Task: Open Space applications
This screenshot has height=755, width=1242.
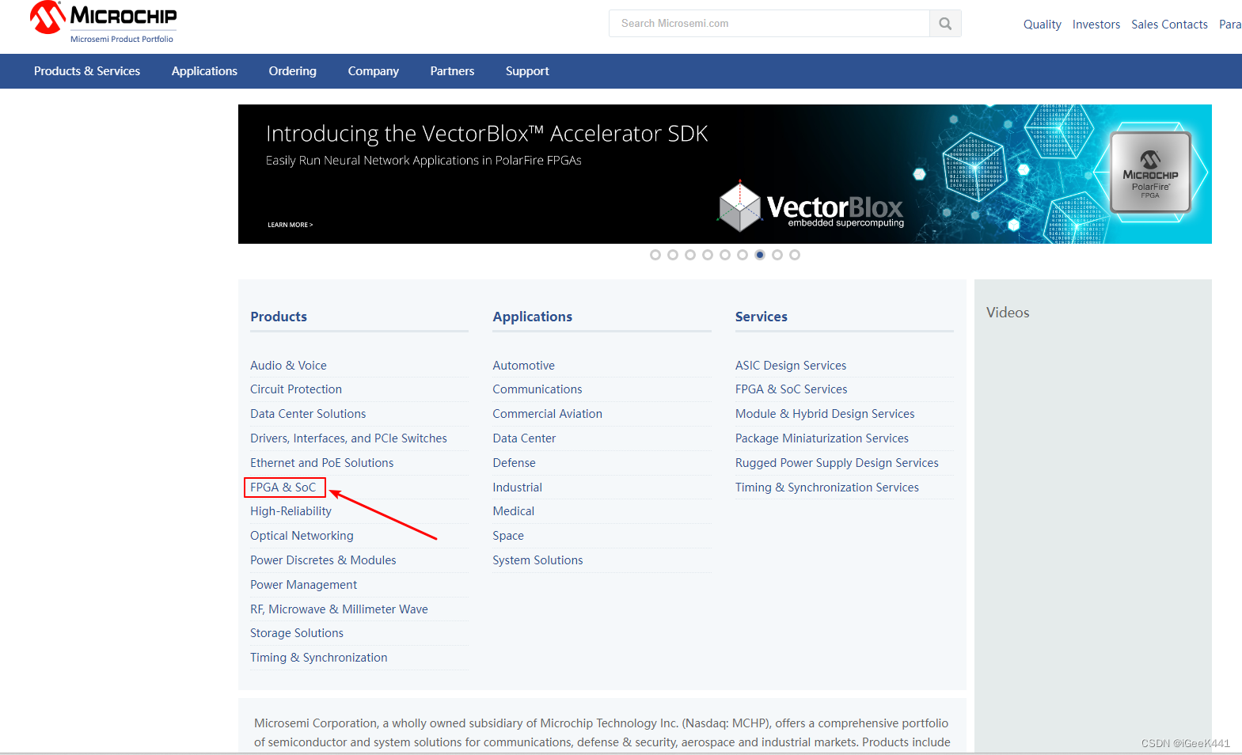Action: coord(508,536)
